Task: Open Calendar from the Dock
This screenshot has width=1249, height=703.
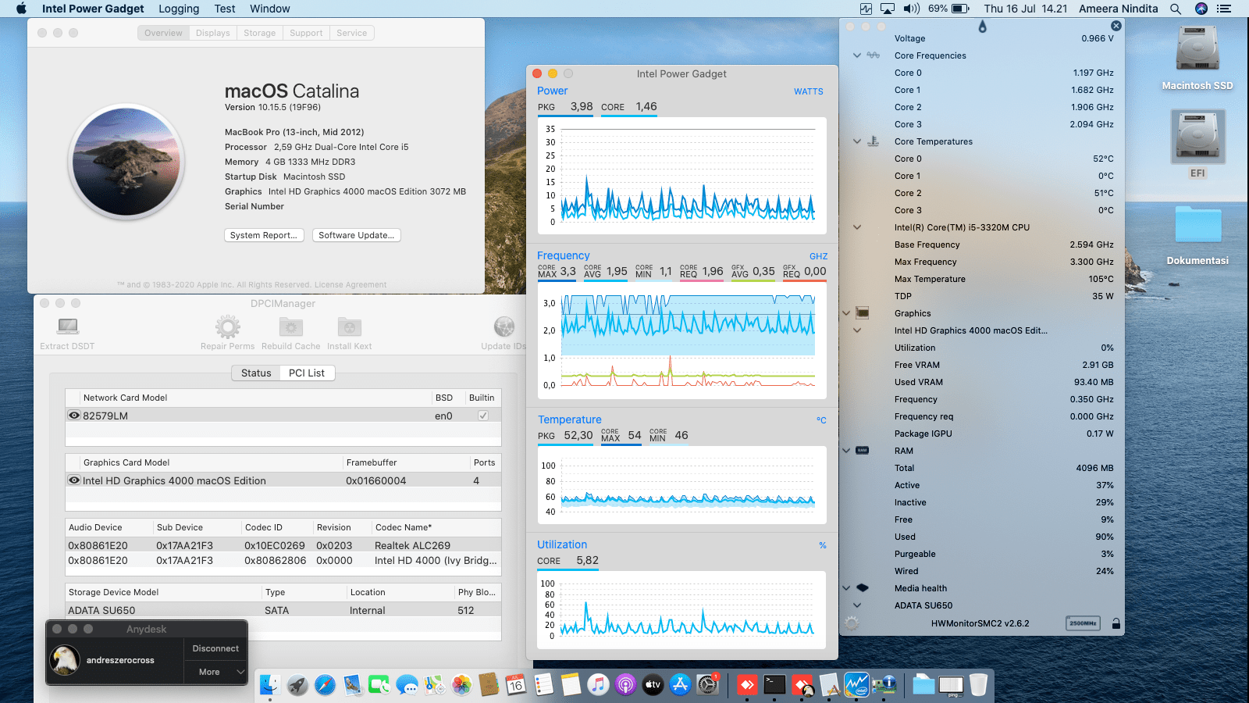Action: [516, 685]
